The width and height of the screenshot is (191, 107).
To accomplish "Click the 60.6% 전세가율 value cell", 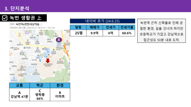I will pyautogui.click(x=127, y=33).
